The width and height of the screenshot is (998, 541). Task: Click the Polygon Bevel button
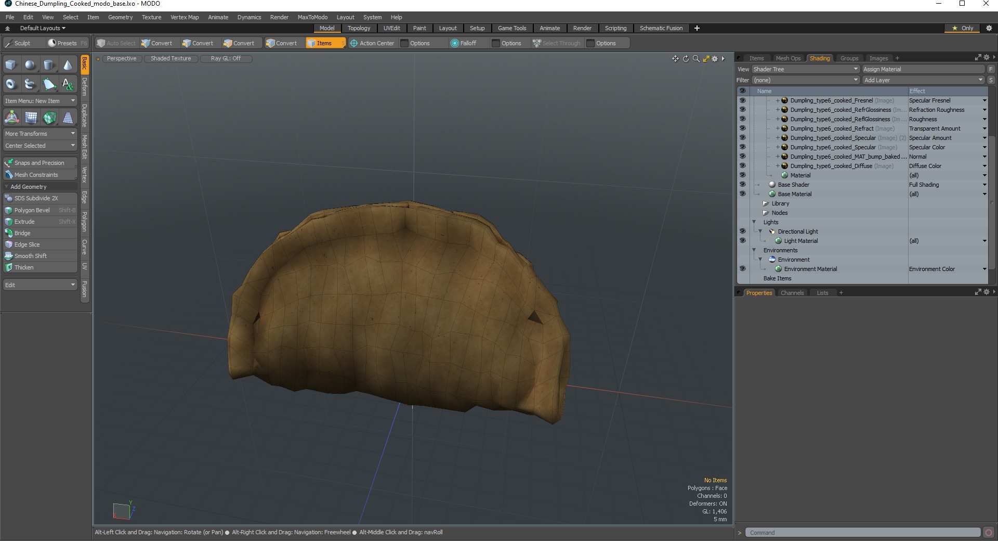40,210
